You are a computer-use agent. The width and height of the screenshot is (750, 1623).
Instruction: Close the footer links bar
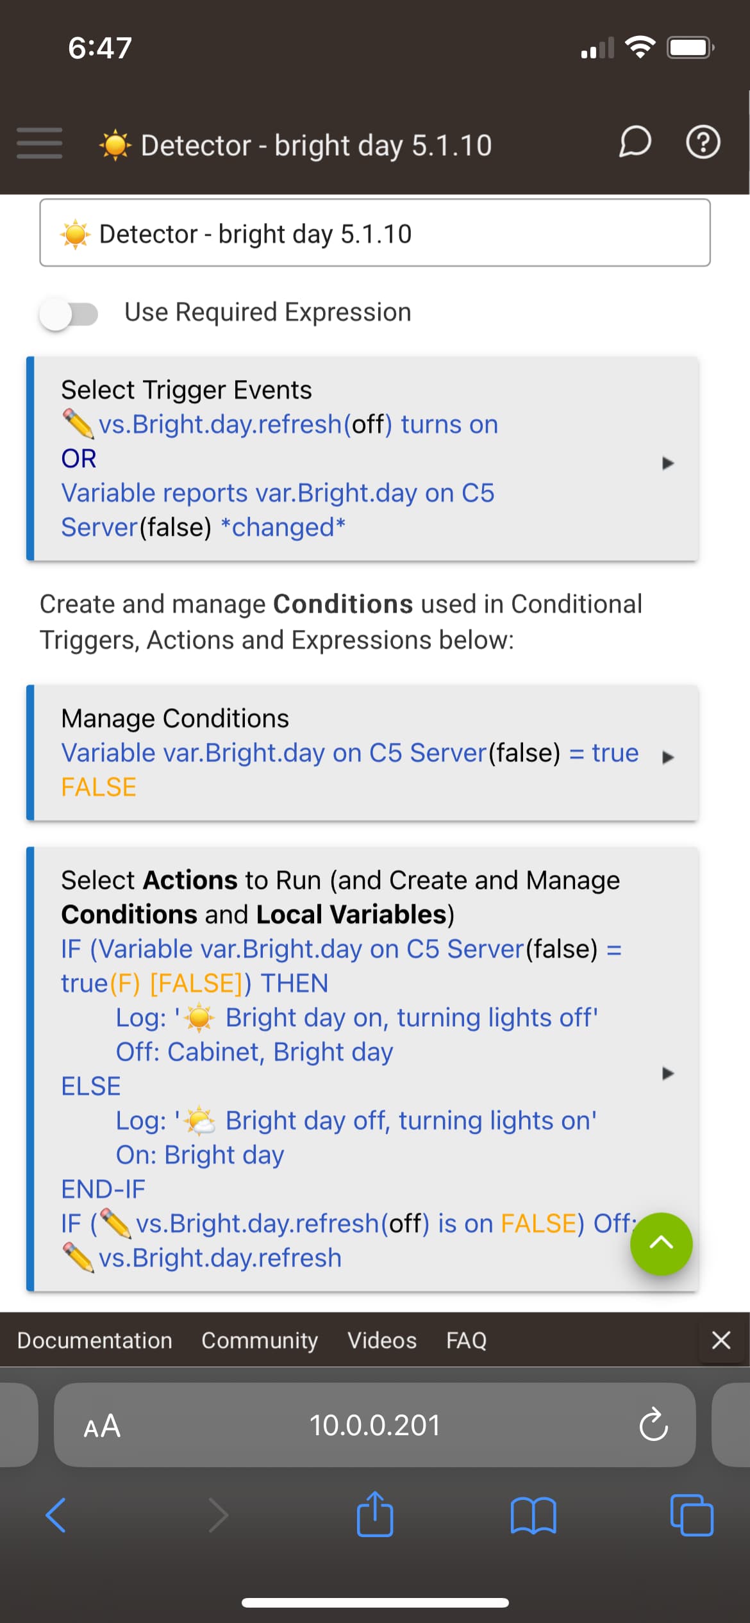721,1340
